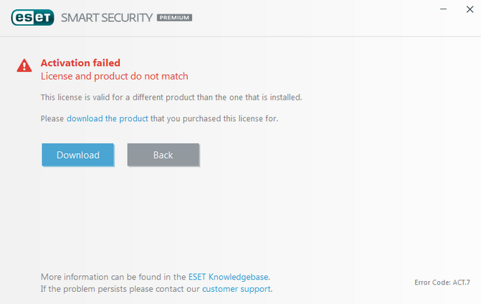This screenshot has height=304, width=481.
Task: Click the 'More information can be found' text
Action: point(113,276)
